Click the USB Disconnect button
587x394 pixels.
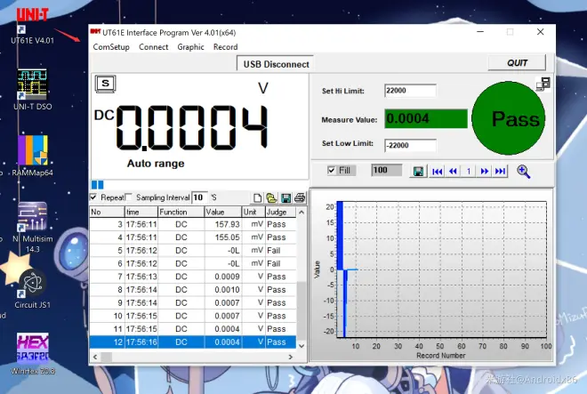276,64
